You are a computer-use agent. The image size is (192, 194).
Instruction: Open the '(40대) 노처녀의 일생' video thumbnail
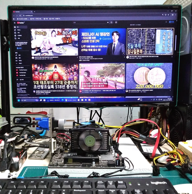[x=55, y=42]
